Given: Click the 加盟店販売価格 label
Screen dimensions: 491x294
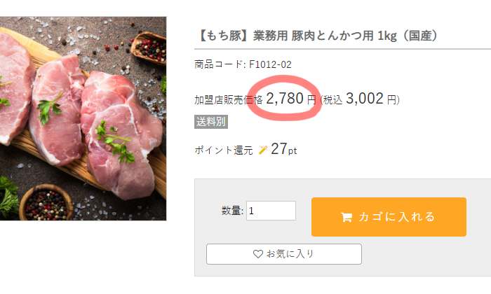Looking at the screenshot, I should point(229,100).
